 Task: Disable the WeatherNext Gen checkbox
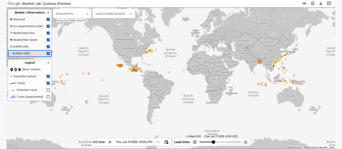pos(48,33)
